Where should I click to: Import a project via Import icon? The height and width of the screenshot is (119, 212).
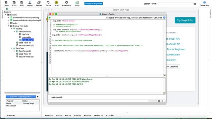coord(30,4)
